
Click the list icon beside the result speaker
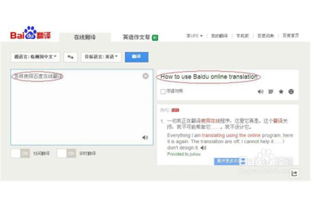(x=271, y=92)
